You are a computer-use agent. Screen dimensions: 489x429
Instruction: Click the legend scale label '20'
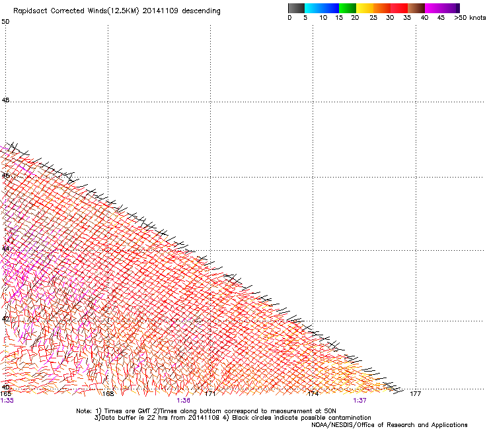click(355, 18)
